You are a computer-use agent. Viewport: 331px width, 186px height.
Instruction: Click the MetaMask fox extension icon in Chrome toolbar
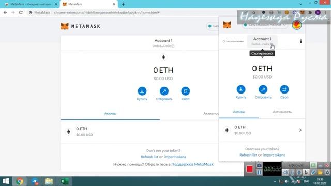tap(302, 12)
